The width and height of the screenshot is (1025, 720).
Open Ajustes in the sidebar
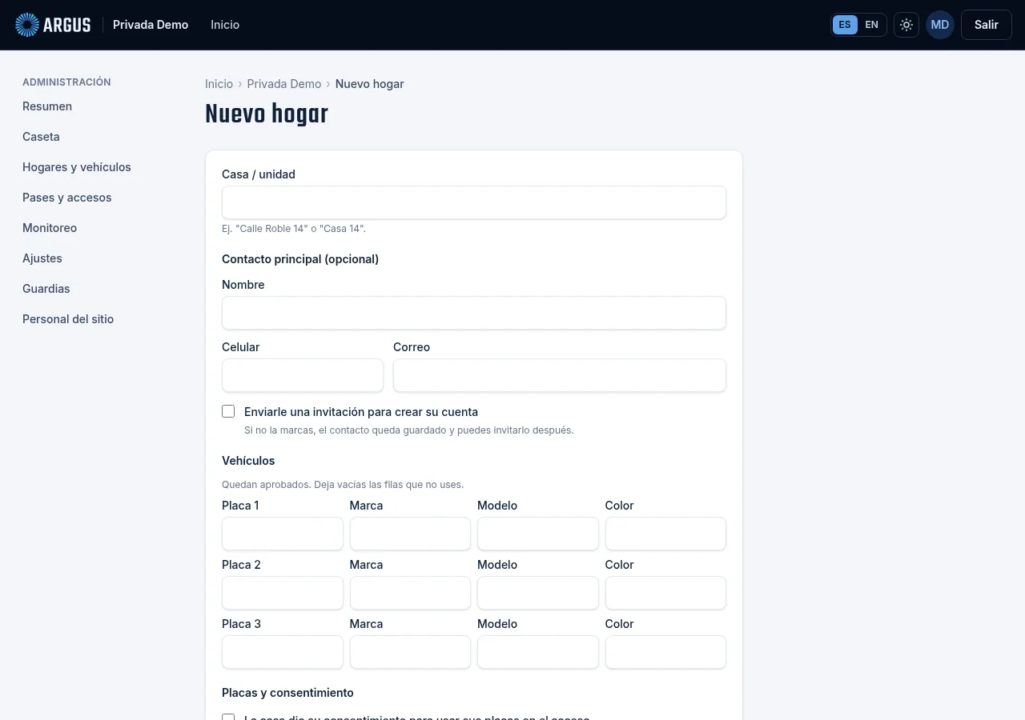click(42, 258)
